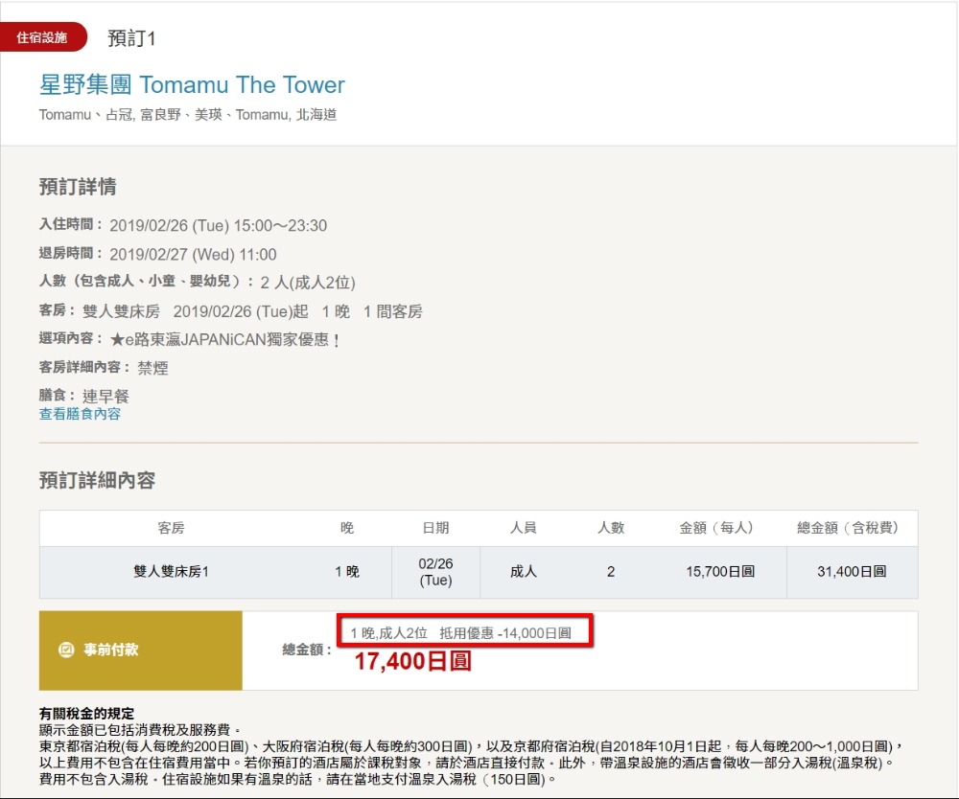The height and width of the screenshot is (799, 959).
Task: Click the 晚 column header
Action: click(347, 528)
